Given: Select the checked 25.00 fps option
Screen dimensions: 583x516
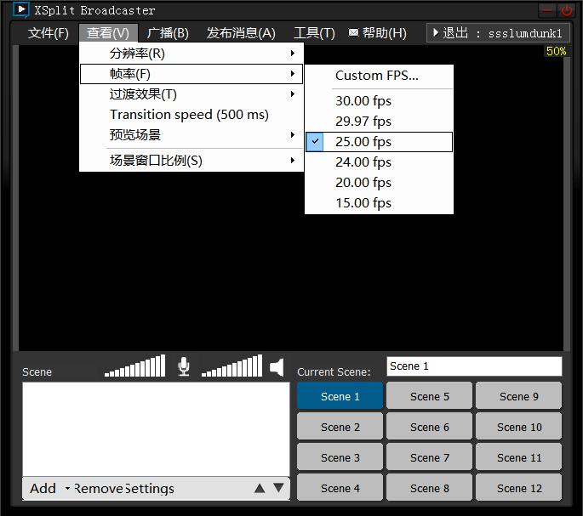Looking at the screenshot, I should 379,142.
